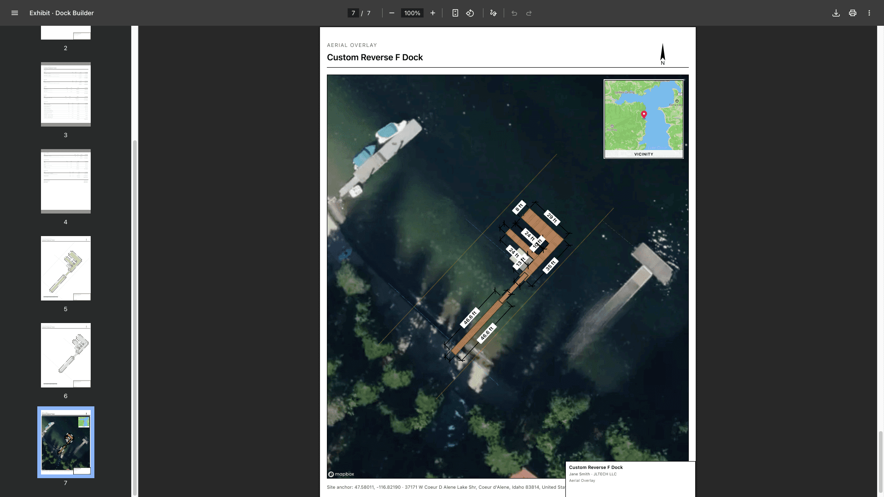The image size is (884, 497).
Task: Click the Mapbox logo
Action: pos(341,474)
